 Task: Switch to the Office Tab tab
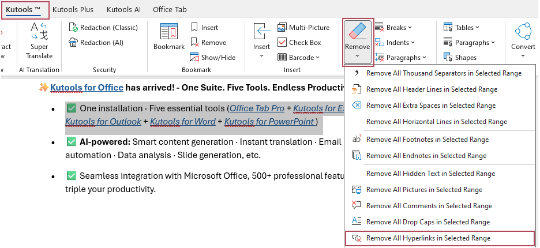click(170, 10)
